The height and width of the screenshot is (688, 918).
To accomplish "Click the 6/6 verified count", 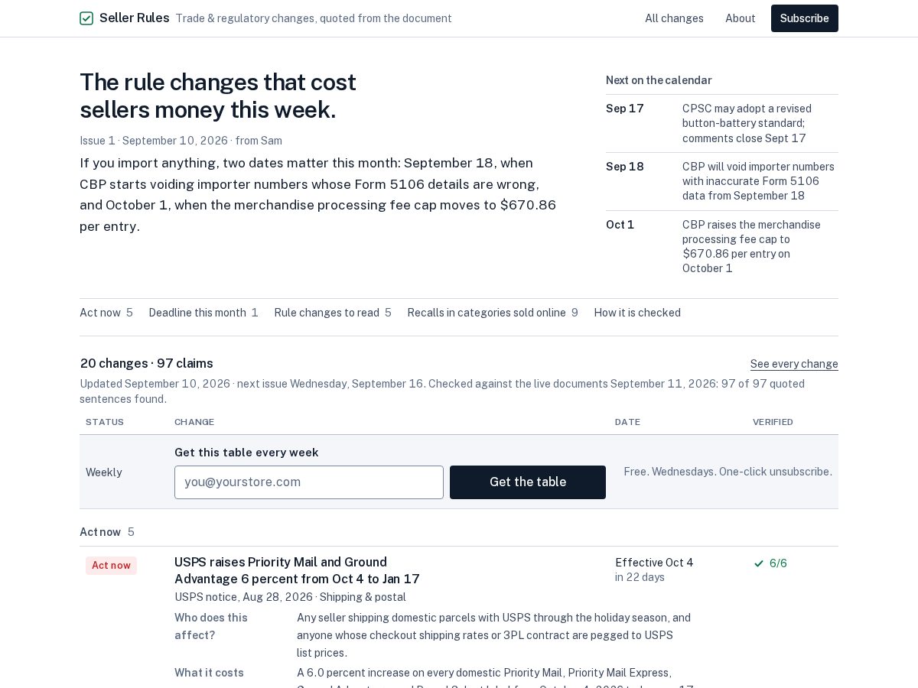I will click(778, 563).
